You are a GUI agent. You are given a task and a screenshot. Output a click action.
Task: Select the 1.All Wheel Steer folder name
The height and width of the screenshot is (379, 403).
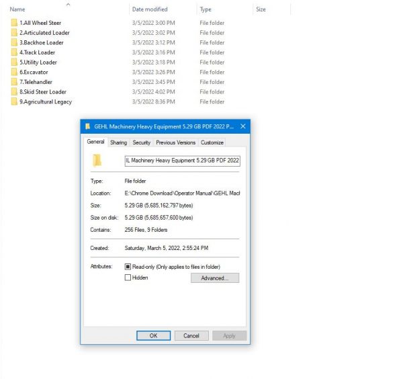[x=40, y=23]
